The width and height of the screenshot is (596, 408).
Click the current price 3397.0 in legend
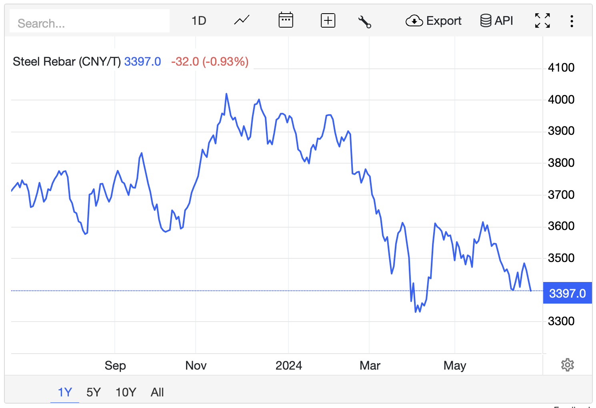tap(142, 62)
